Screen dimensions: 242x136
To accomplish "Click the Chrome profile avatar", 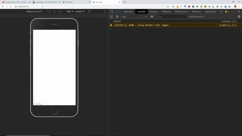I will coord(235,7).
